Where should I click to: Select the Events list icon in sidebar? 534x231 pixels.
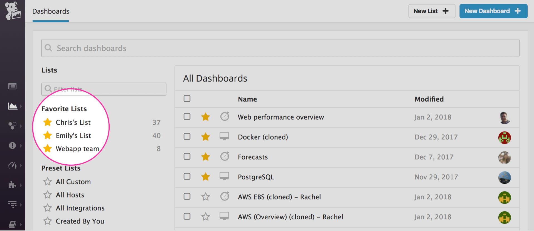click(12, 86)
